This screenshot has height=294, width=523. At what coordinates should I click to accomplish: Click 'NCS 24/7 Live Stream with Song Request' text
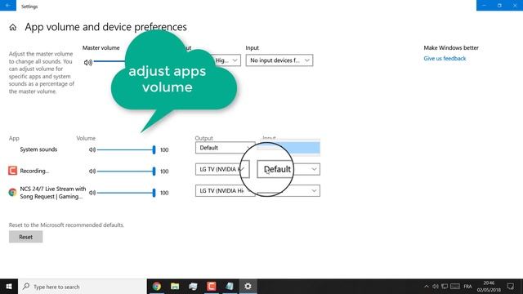point(52,193)
